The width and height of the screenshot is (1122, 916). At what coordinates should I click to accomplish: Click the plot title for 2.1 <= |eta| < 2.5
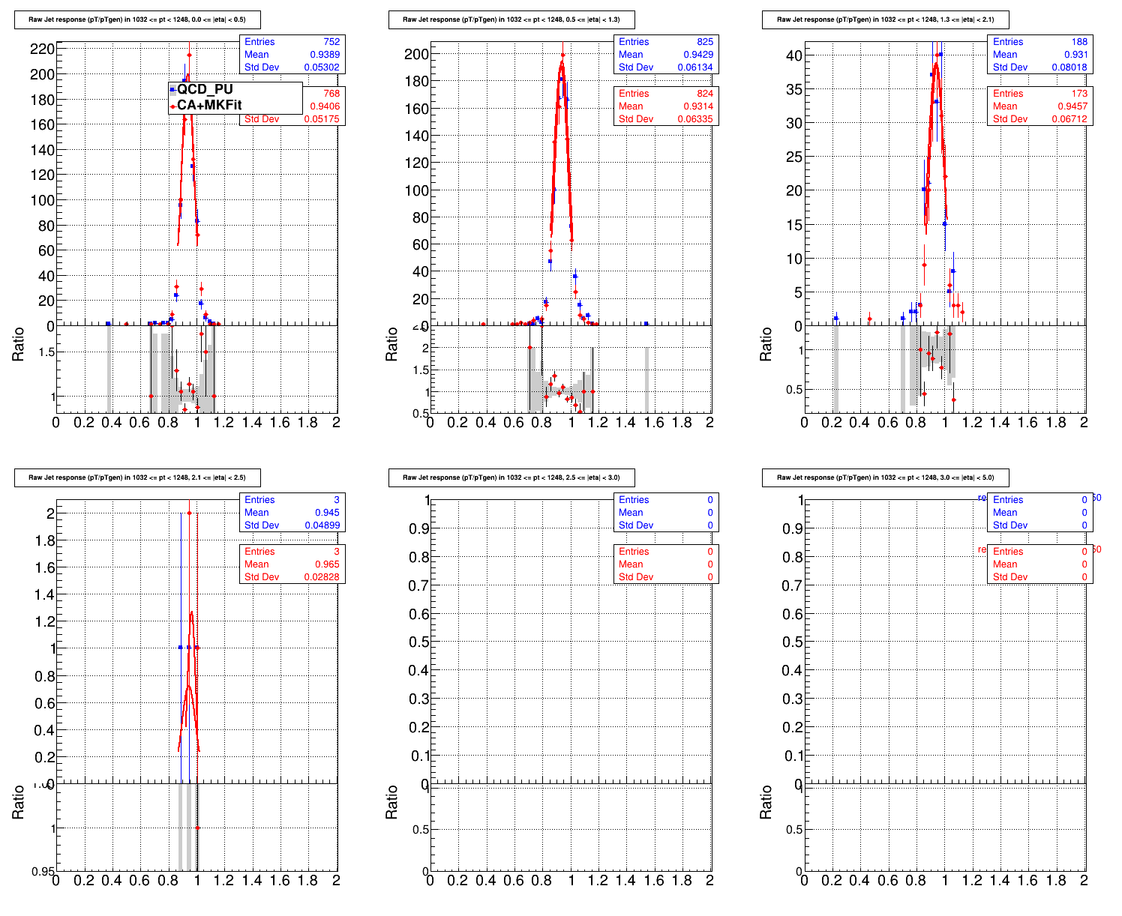click(136, 477)
